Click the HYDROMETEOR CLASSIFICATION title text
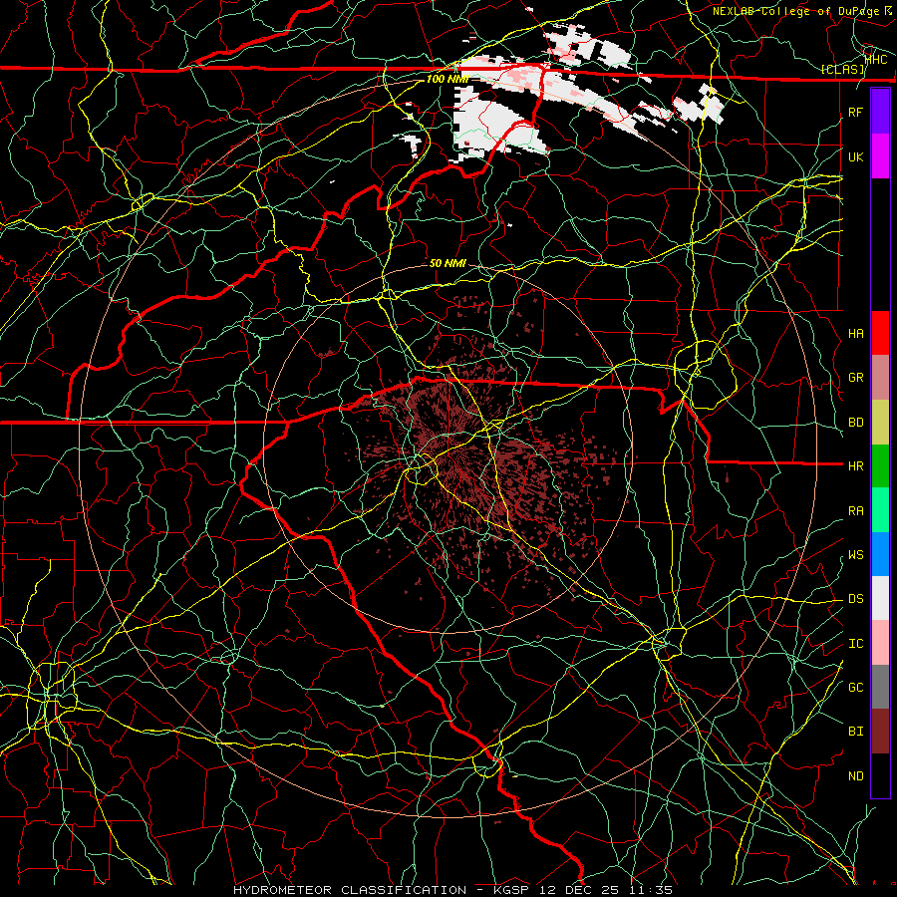Image resolution: width=897 pixels, height=897 pixels. click(x=350, y=890)
